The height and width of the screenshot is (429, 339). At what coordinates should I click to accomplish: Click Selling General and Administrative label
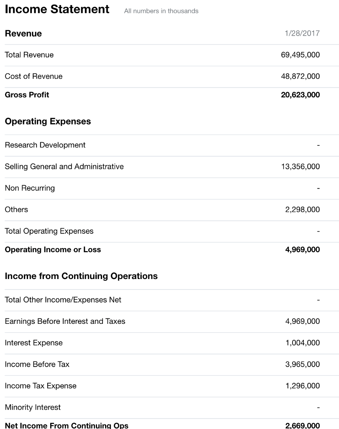coord(64,166)
